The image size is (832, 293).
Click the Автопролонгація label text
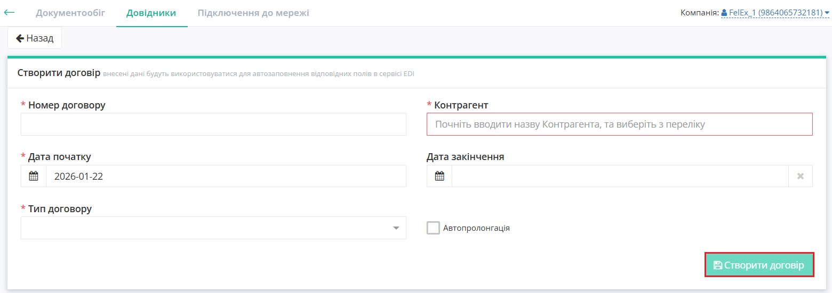pyautogui.click(x=476, y=228)
